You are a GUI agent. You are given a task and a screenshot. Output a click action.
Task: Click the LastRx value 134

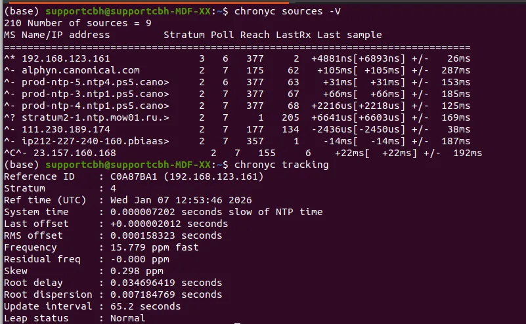pyautogui.click(x=290, y=129)
